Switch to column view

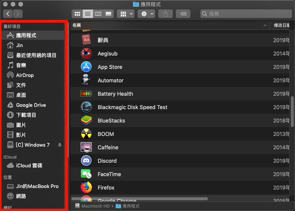point(98,14)
